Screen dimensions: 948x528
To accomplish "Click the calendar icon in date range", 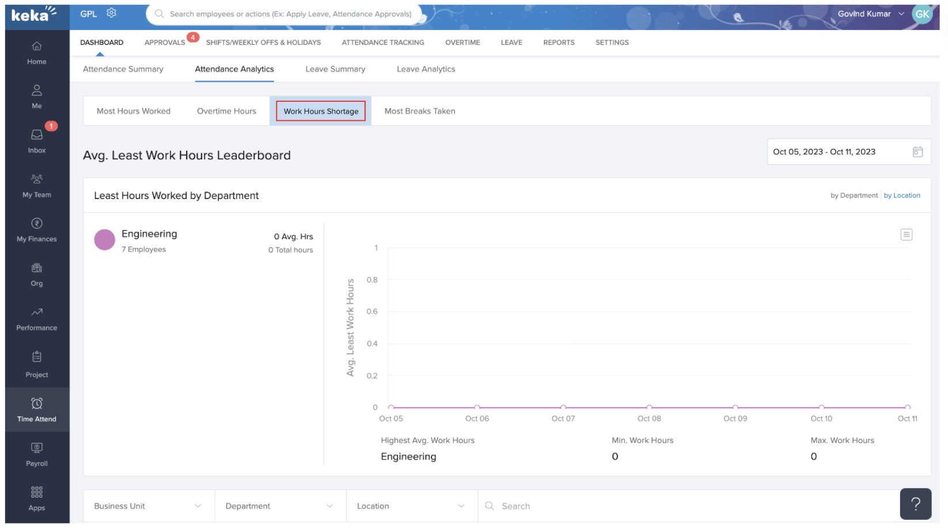I will 917,152.
